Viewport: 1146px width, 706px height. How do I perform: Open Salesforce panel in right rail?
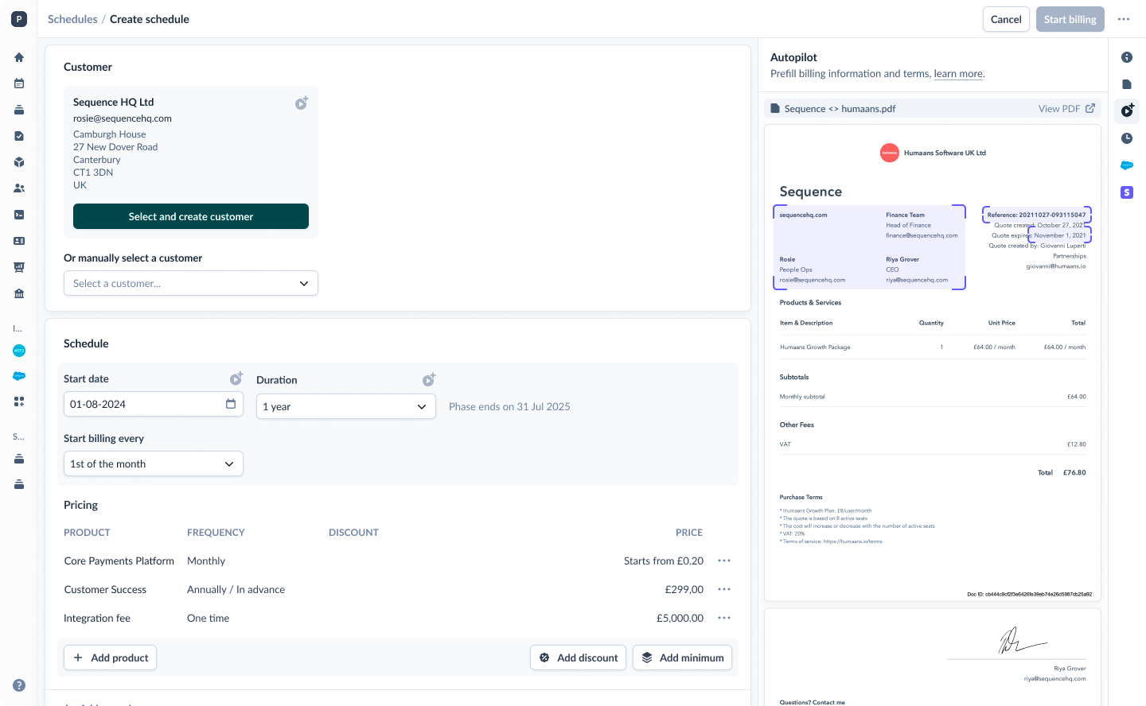pyautogui.click(x=1127, y=165)
